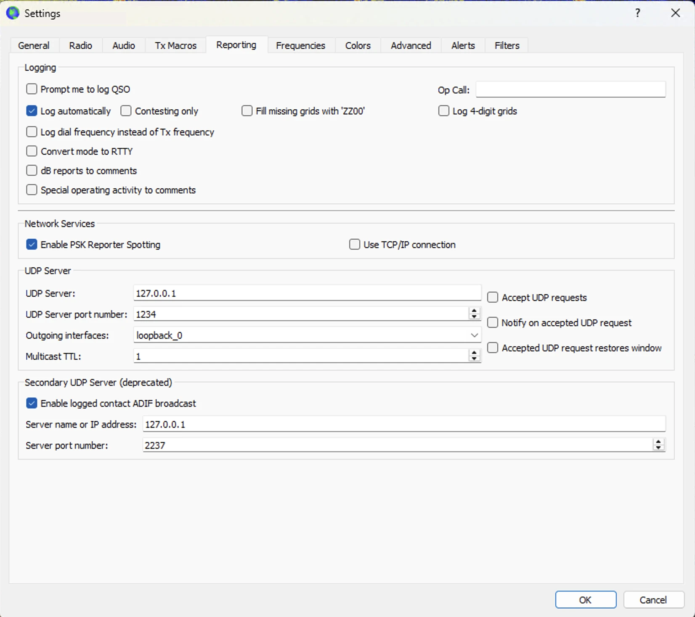Click the Multicast TTL value field

[301, 356]
